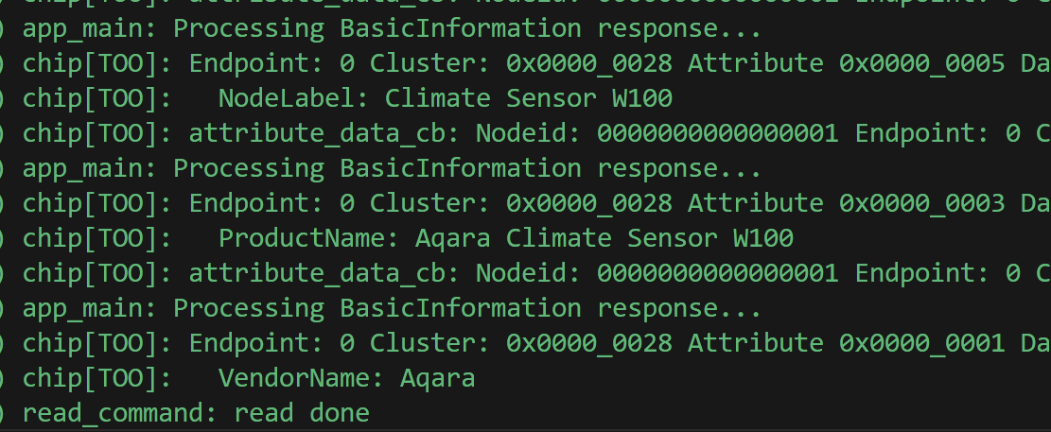Click the Nodeid value directly below ProductName line
The height and width of the screenshot is (432, 1051).
tap(717, 273)
